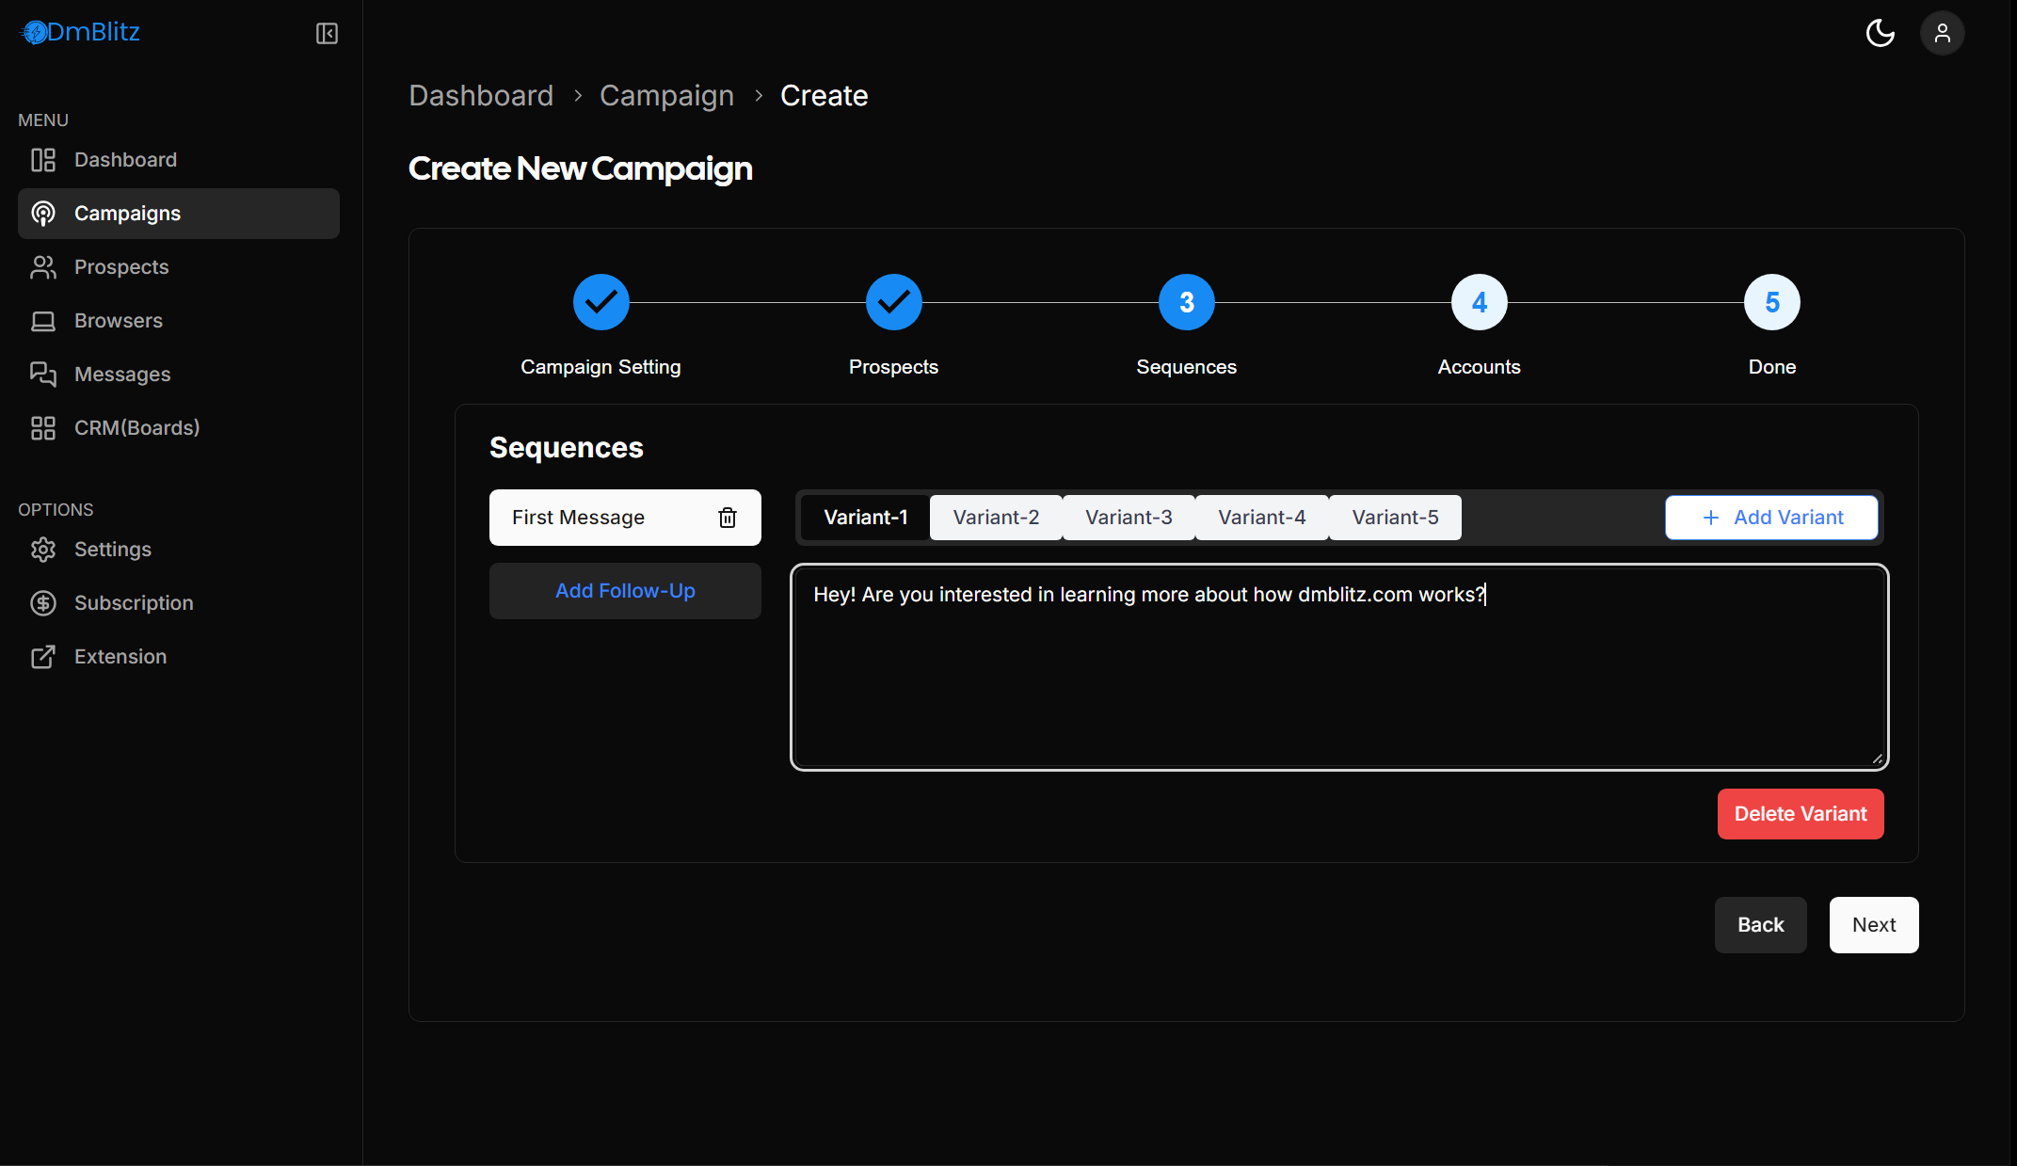Click the Subscription dollar icon
The width and height of the screenshot is (2017, 1166).
43,603
